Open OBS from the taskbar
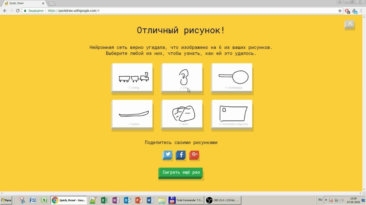366x205 pixels. 223,200
